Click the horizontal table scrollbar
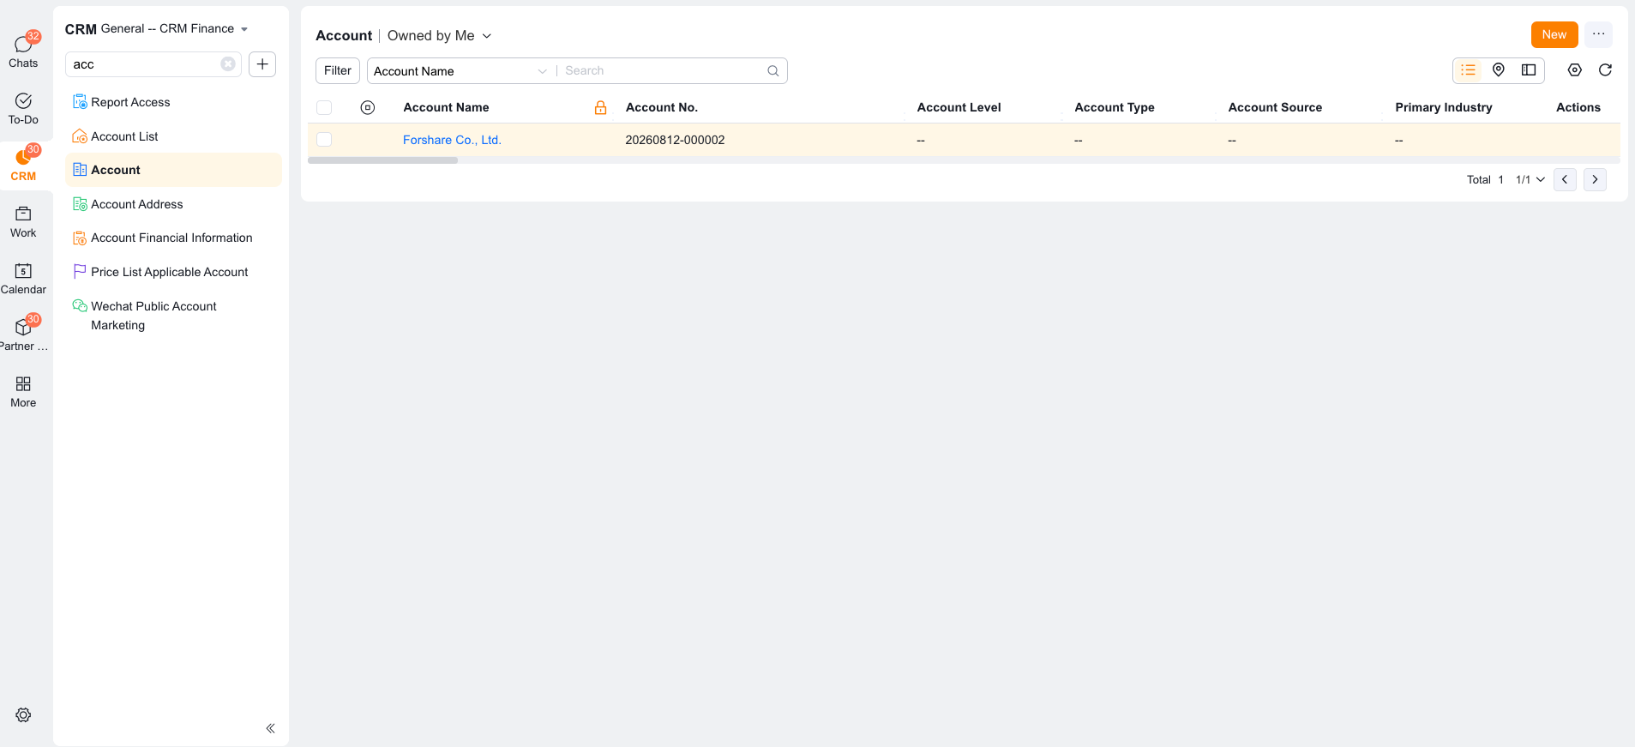The width and height of the screenshot is (1635, 747). pos(382,160)
